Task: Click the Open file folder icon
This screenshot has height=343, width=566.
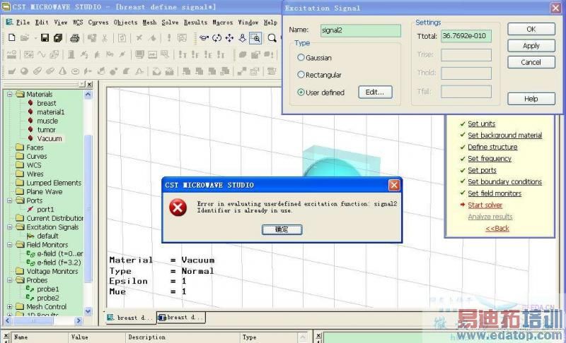Action: [x=25, y=37]
